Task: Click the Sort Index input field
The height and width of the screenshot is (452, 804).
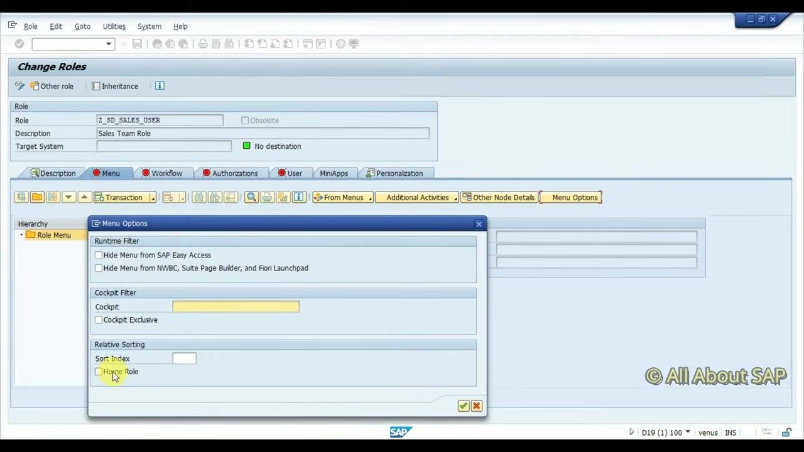Action: tap(184, 358)
